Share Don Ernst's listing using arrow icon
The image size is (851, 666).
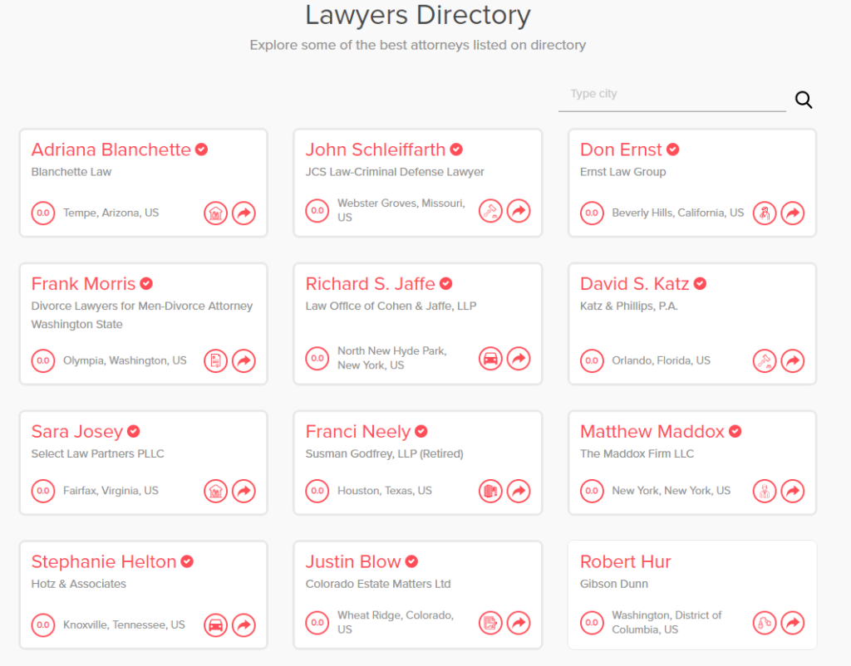pyautogui.click(x=793, y=213)
